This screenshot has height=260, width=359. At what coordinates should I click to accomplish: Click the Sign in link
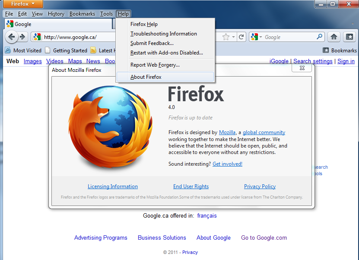(x=346, y=61)
